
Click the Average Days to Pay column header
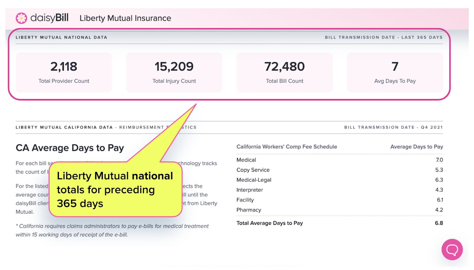pos(417,147)
